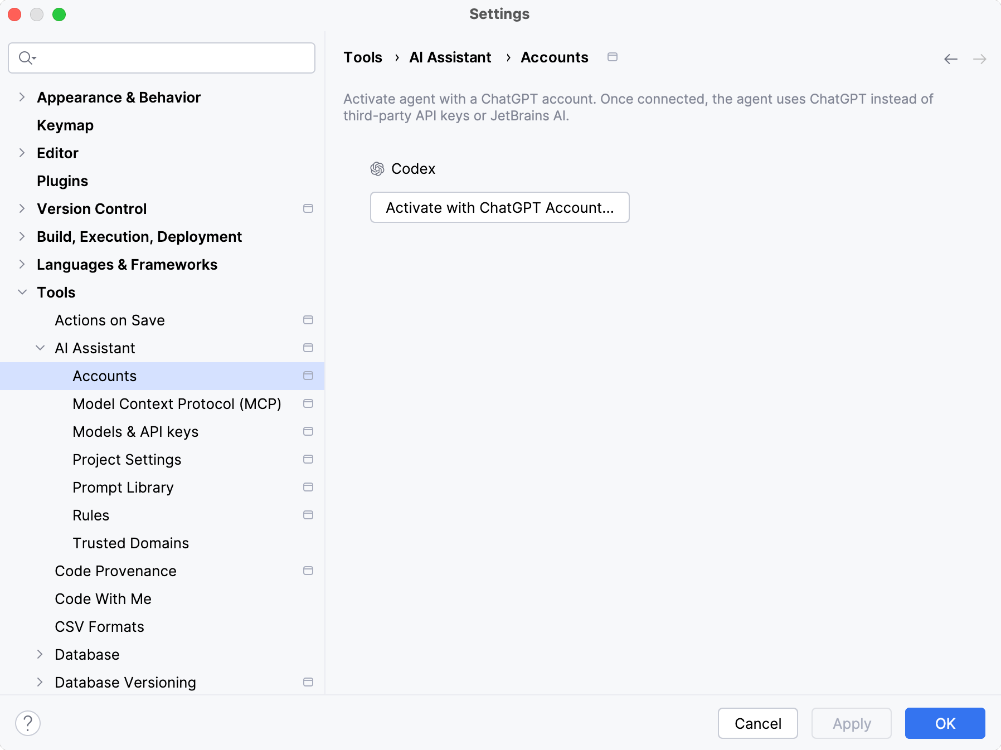Collapse the Tools section
Screen dimensions: 1001x750
pyautogui.click(x=22, y=292)
